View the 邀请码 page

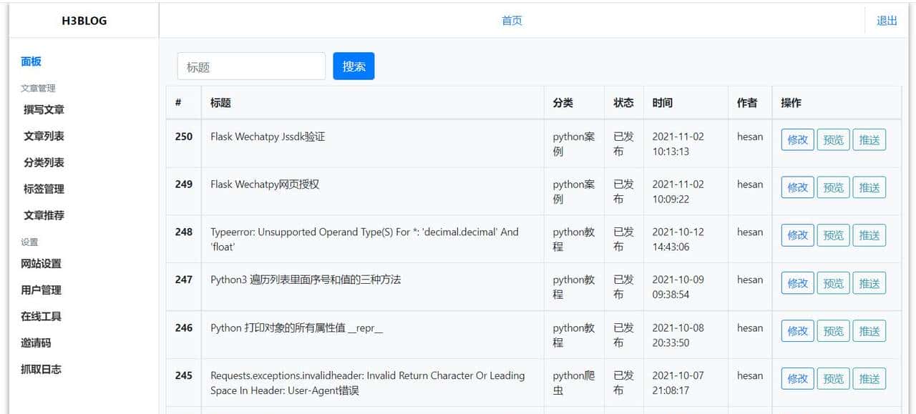click(36, 342)
